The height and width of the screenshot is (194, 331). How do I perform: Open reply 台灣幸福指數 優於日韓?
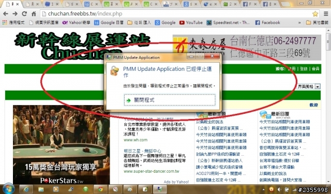279,161
